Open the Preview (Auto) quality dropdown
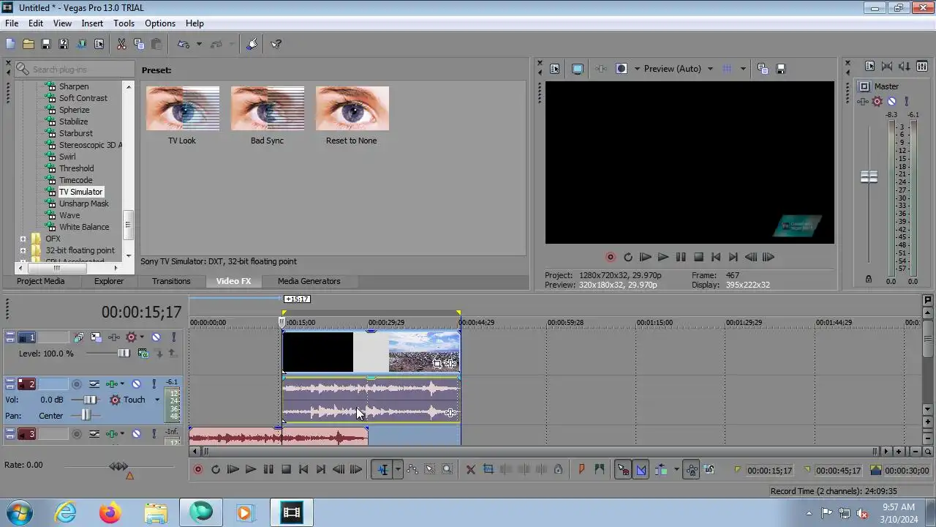 pos(709,69)
